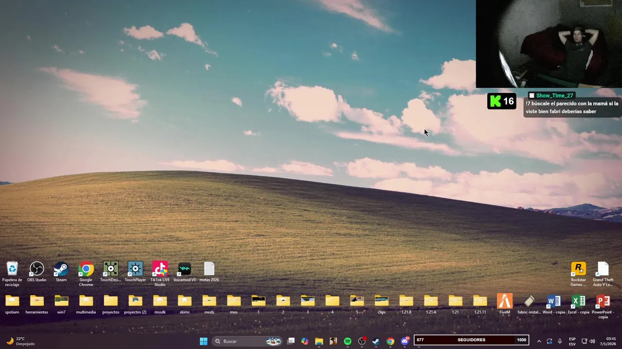The image size is (622, 349).
Task: Select the PowerPoint - copia shortcut
Action: pos(603,306)
